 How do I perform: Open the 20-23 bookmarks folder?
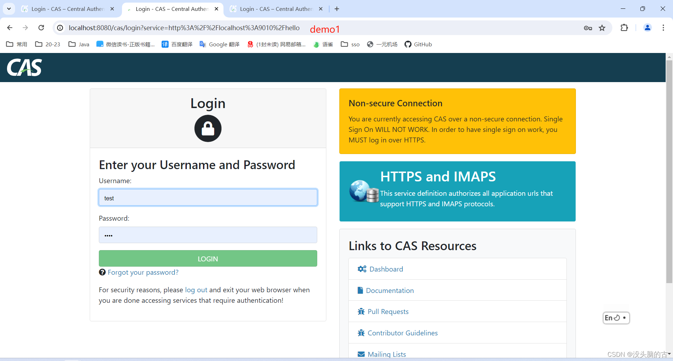click(48, 44)
